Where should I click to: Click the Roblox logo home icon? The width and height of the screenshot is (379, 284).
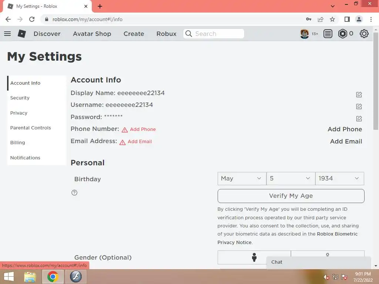point(22,34)
